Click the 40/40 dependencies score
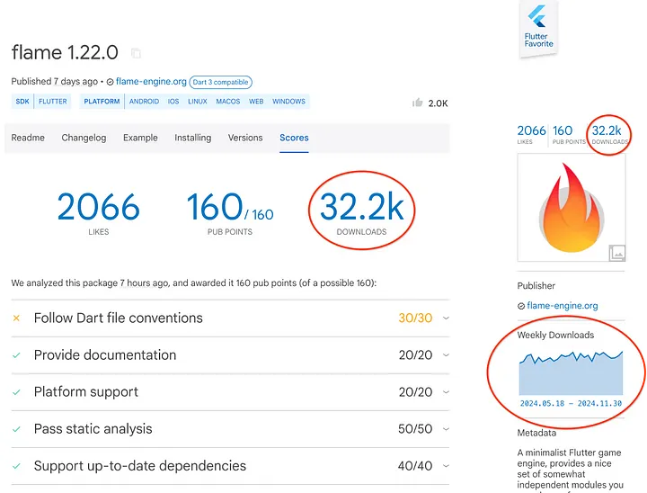Image resolution: width=647 pixels, height=493 pixels. (x=415, y=466)
